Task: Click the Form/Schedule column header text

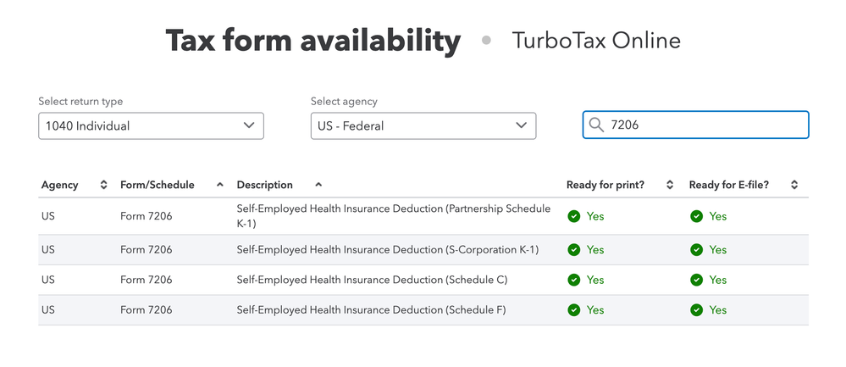Action: coord(157,185)
